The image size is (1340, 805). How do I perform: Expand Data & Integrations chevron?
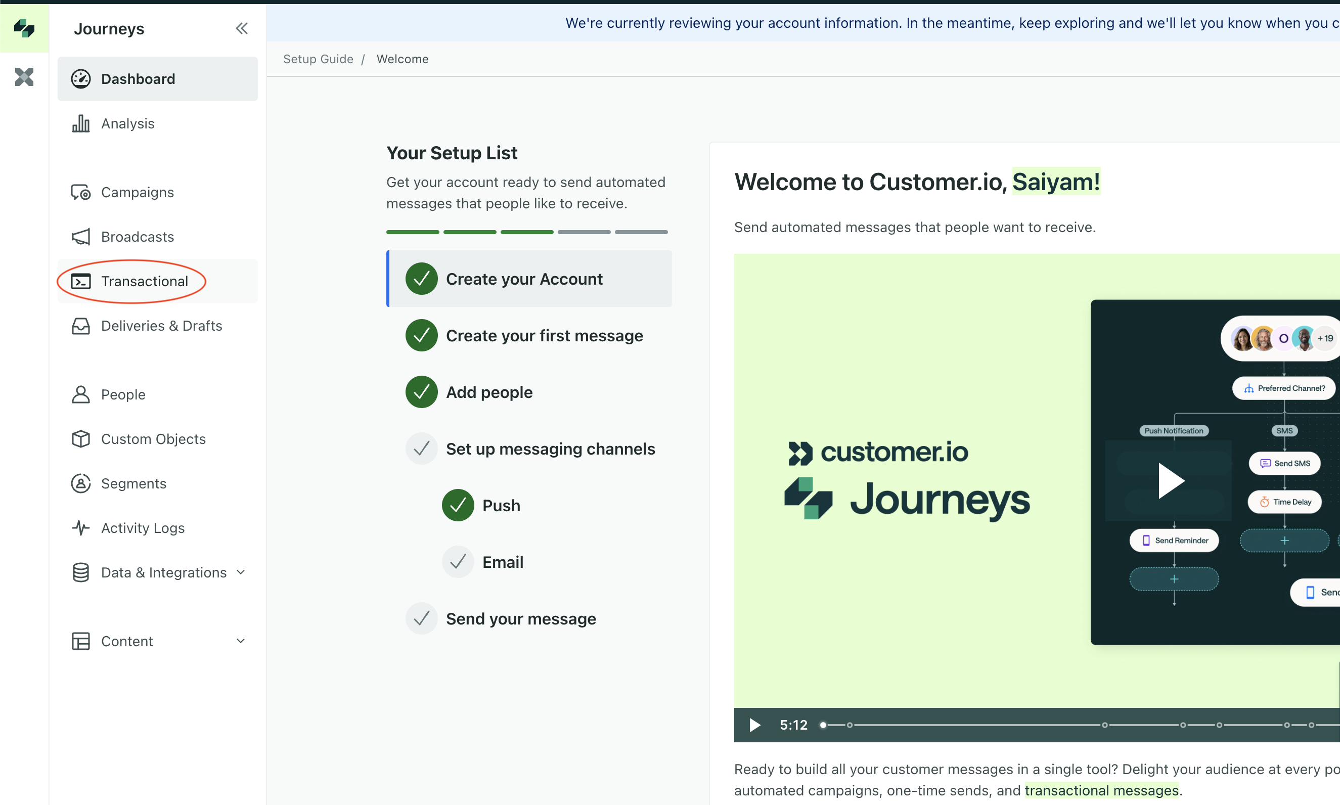point(241,572)
